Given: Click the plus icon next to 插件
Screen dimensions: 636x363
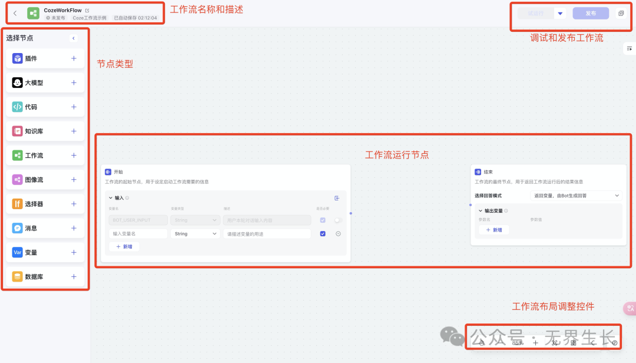Looking at the screenshot, I should [x=74, y=58].
